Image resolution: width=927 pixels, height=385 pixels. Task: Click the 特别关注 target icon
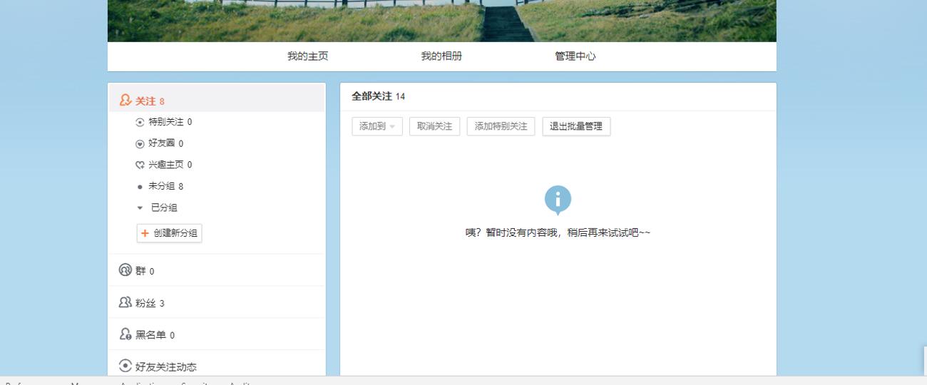(x=140, y=123)
